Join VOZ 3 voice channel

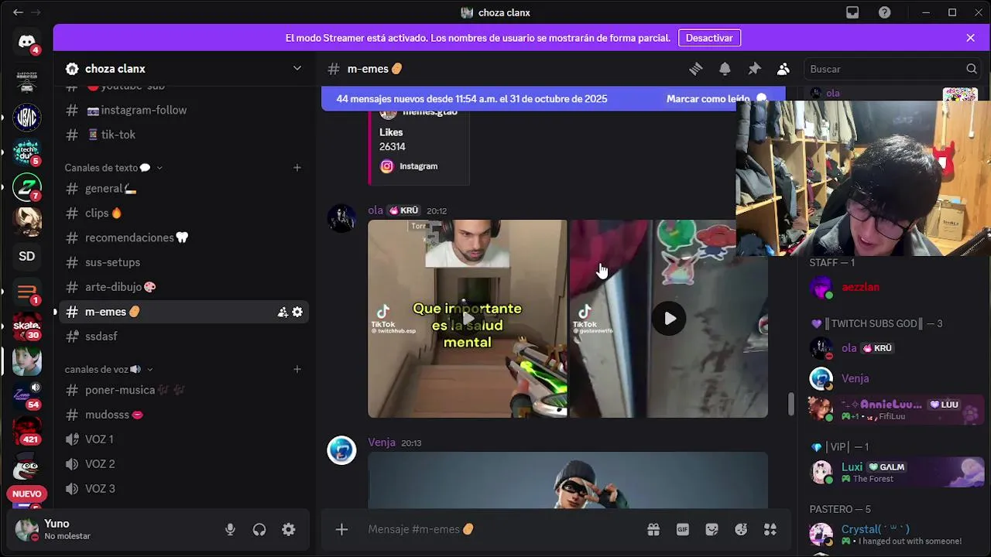(x=184, y=489)
